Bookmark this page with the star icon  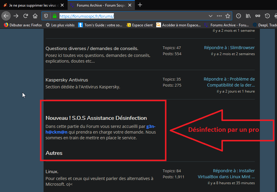click(228, 16)
